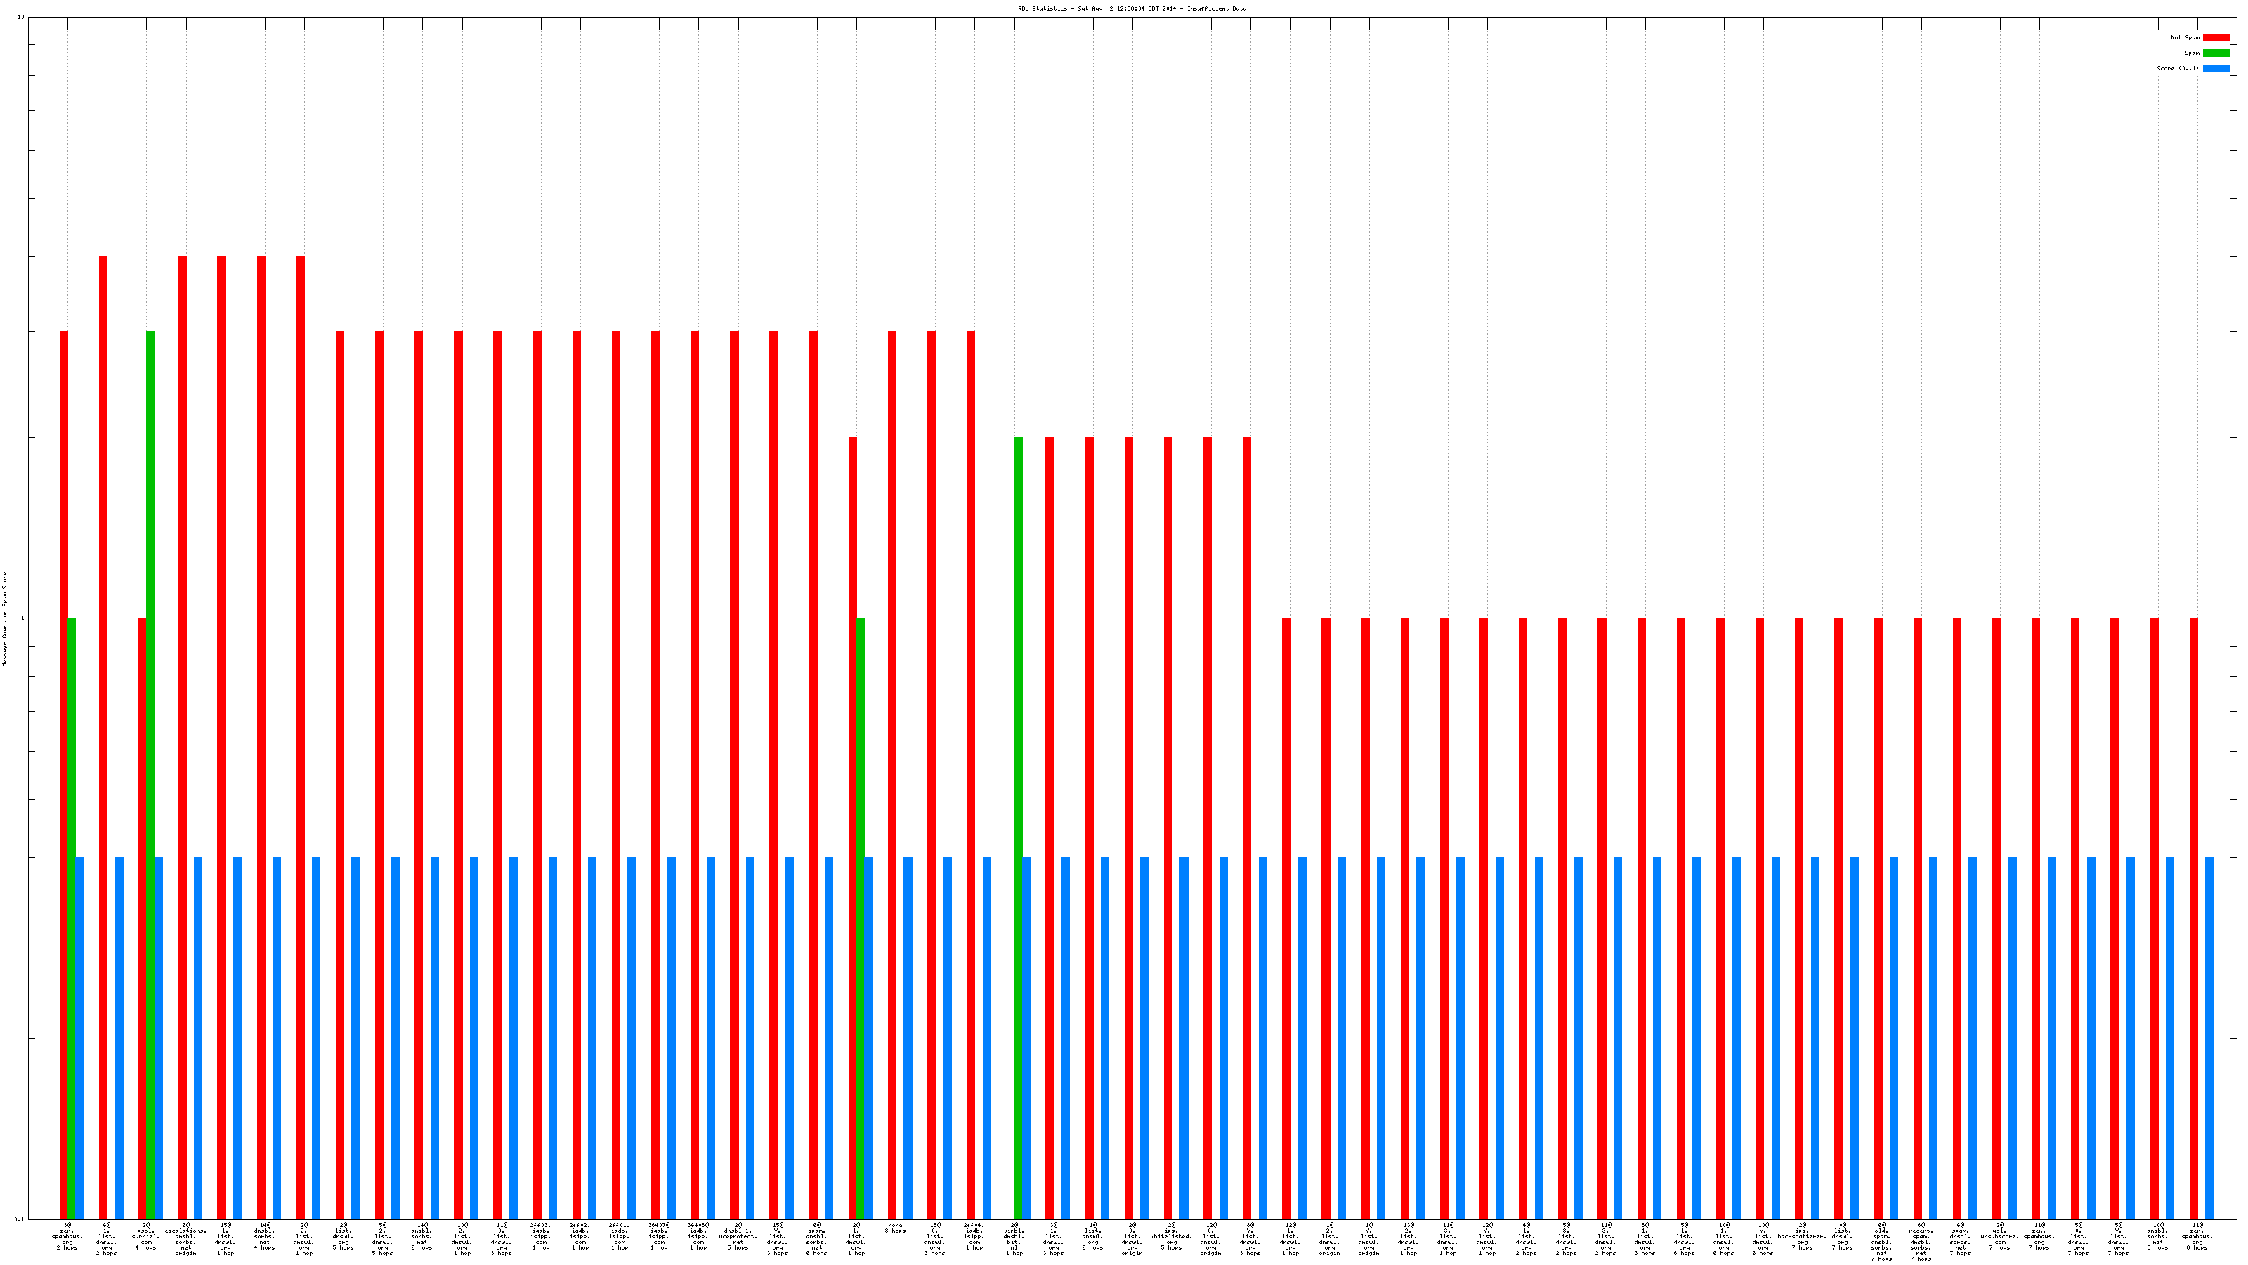Click the y-axis tick label 1
Viewport: 2248px width, 1265px height.
[x=22, y=619]
